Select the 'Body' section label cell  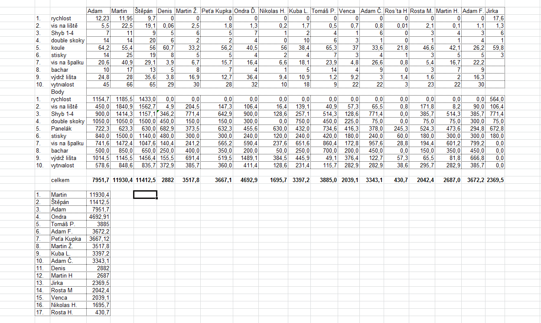click(68, 92)
